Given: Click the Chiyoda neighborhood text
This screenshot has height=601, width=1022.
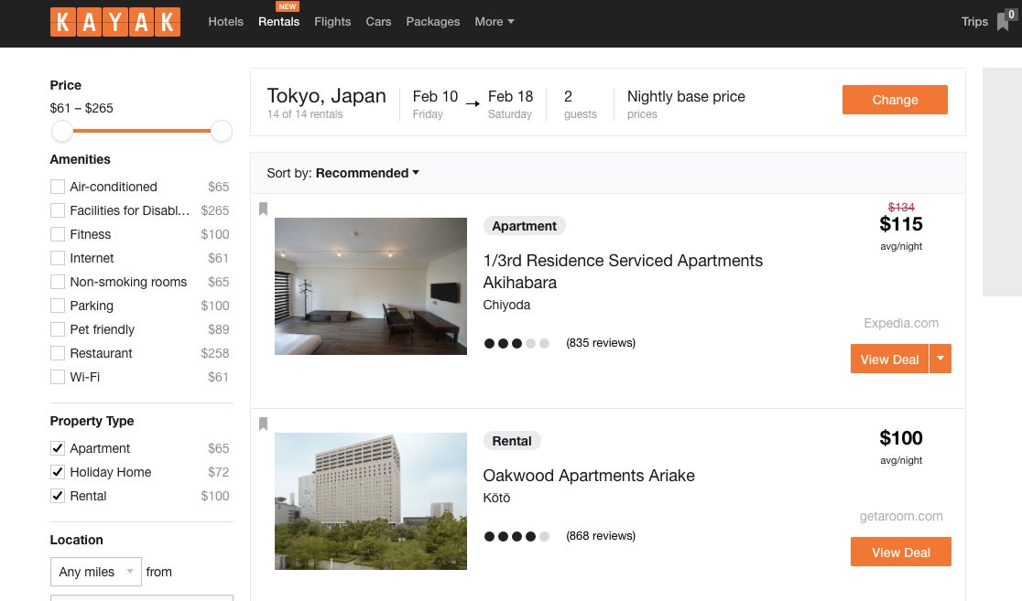Looking at the screenshot, I should point(506,305).
